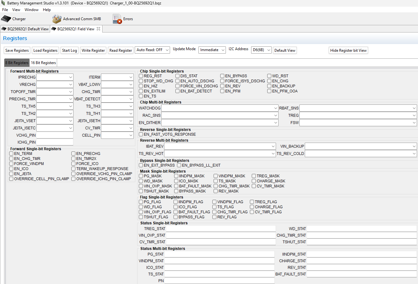
Task: Check the EN_TERM checkbox
Action: point(11,153)
